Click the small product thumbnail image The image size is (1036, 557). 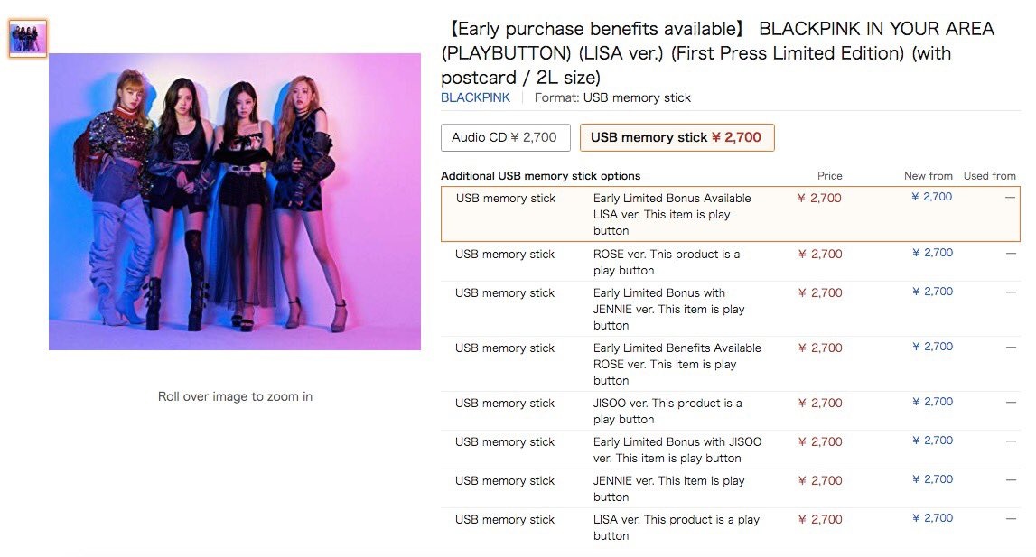coord(28,38)
